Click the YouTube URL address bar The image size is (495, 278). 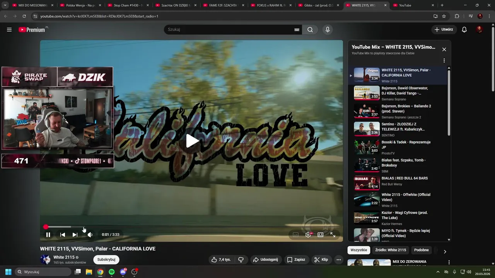click(x=232, y=16)
